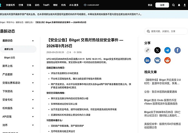Click the help center search field
This screenshot has width=188, height=133.
(166, 31)
